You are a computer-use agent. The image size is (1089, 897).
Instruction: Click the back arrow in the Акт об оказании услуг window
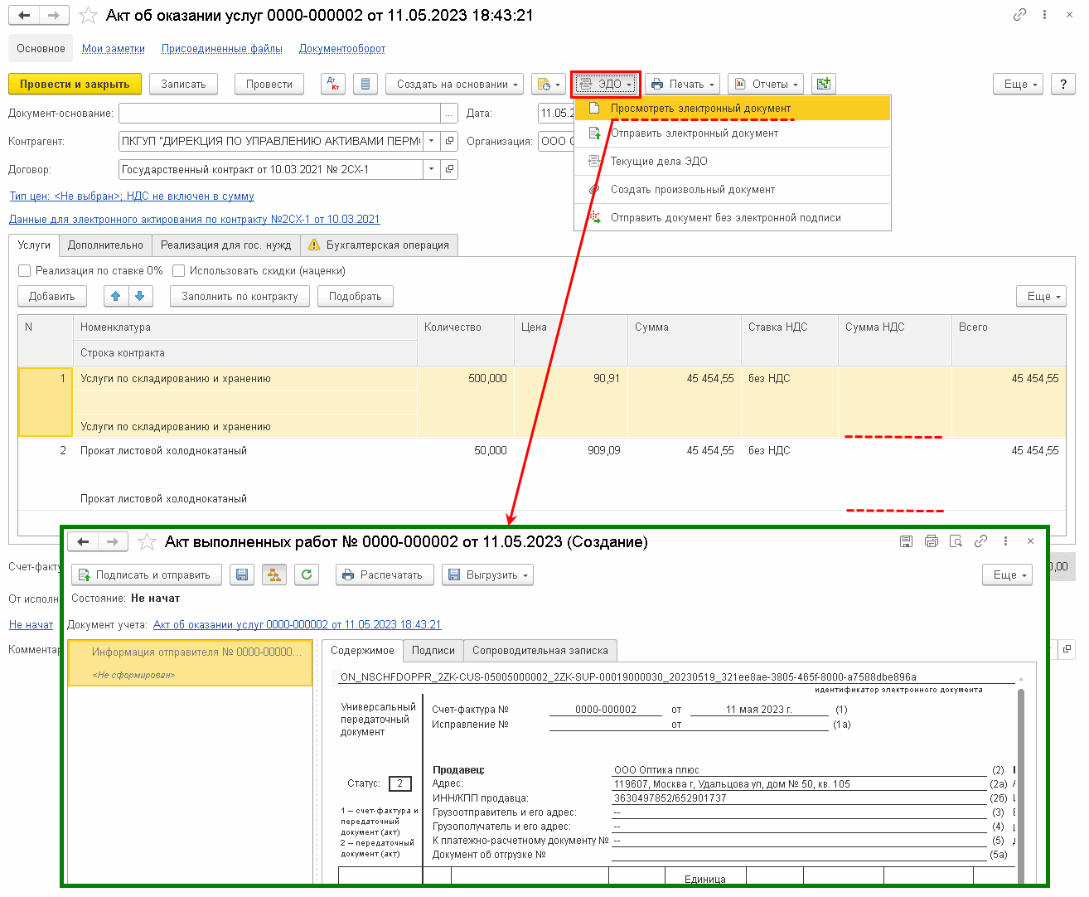pos(25,16)
